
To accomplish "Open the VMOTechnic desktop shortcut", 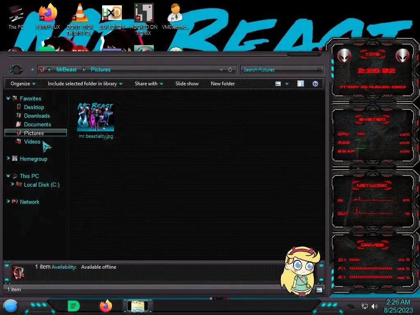I will tap(176, 16).
